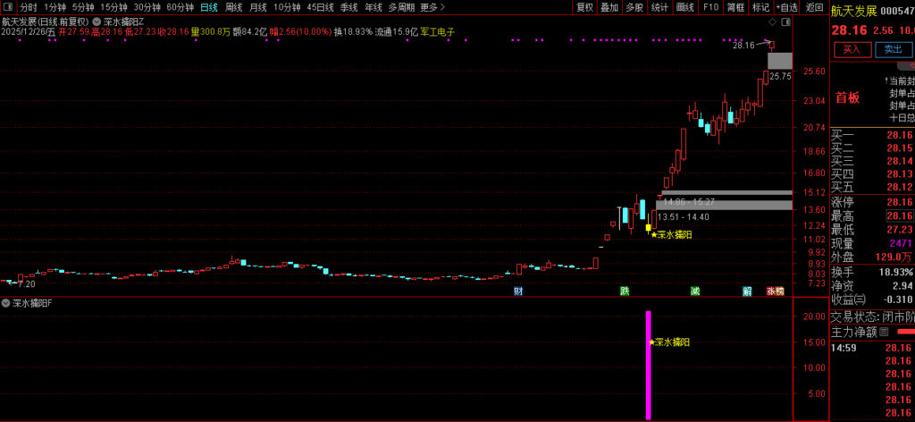This screenshot has height=422, width=915.
Task: Click the 涨 event marker on chart
Action: 770,291
